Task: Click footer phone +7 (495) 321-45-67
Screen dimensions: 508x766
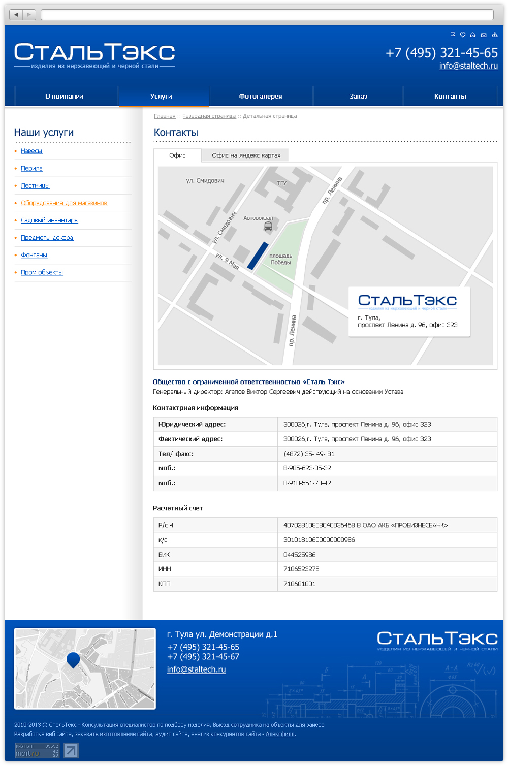Action: coord(203,657)
